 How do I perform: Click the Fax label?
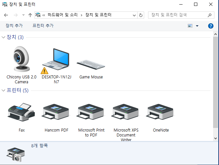pos(22,130)
